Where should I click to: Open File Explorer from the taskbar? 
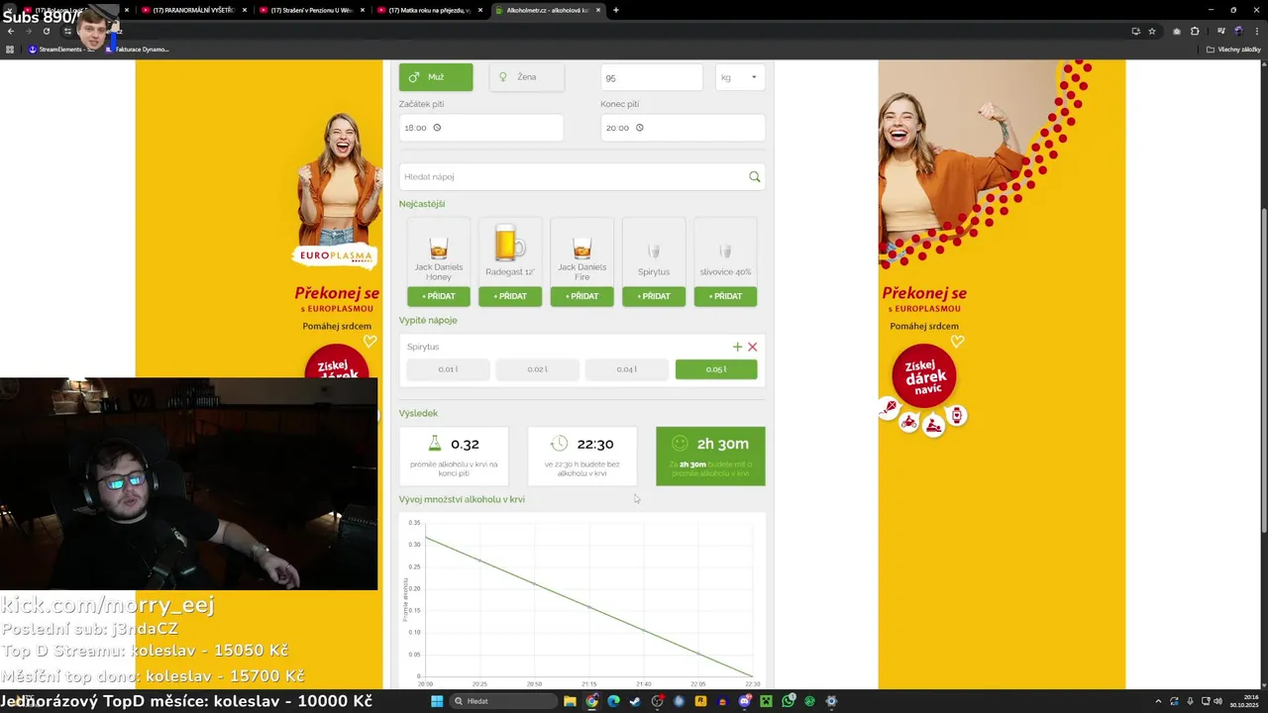[x=570, y=701]
